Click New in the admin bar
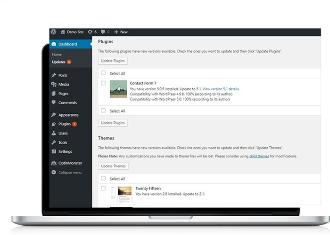This screenshot has width=330, height=235. [124, 32]
